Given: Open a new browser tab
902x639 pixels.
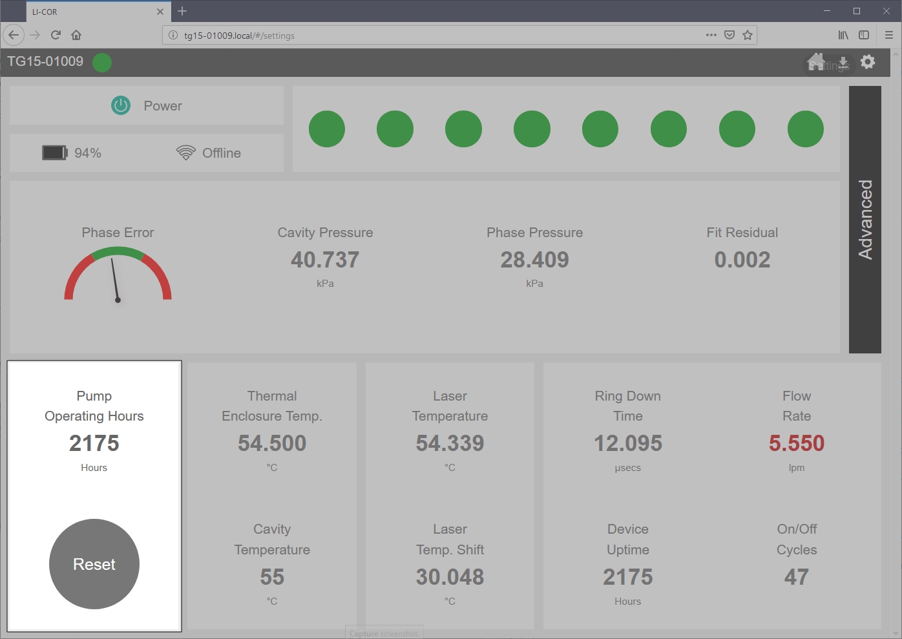Looking at the screenshot, I should click(x=182, y=12).
